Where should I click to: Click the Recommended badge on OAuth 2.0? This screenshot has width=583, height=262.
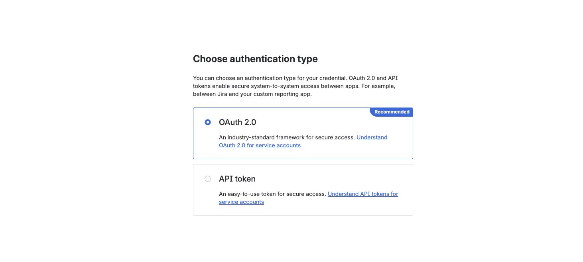[x=391, y=112]
